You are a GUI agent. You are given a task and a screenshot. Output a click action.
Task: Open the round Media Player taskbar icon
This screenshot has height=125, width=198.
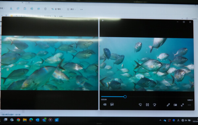pyautogui.click(x=50, y=120)
